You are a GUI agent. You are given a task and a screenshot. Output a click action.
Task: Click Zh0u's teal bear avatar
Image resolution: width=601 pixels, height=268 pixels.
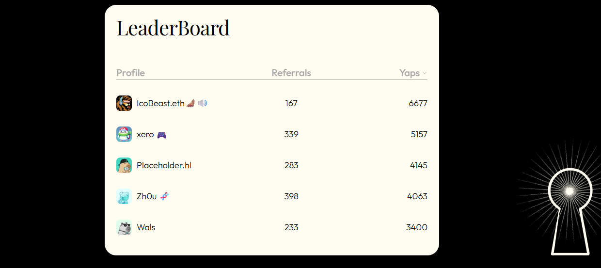click(124, 196)
